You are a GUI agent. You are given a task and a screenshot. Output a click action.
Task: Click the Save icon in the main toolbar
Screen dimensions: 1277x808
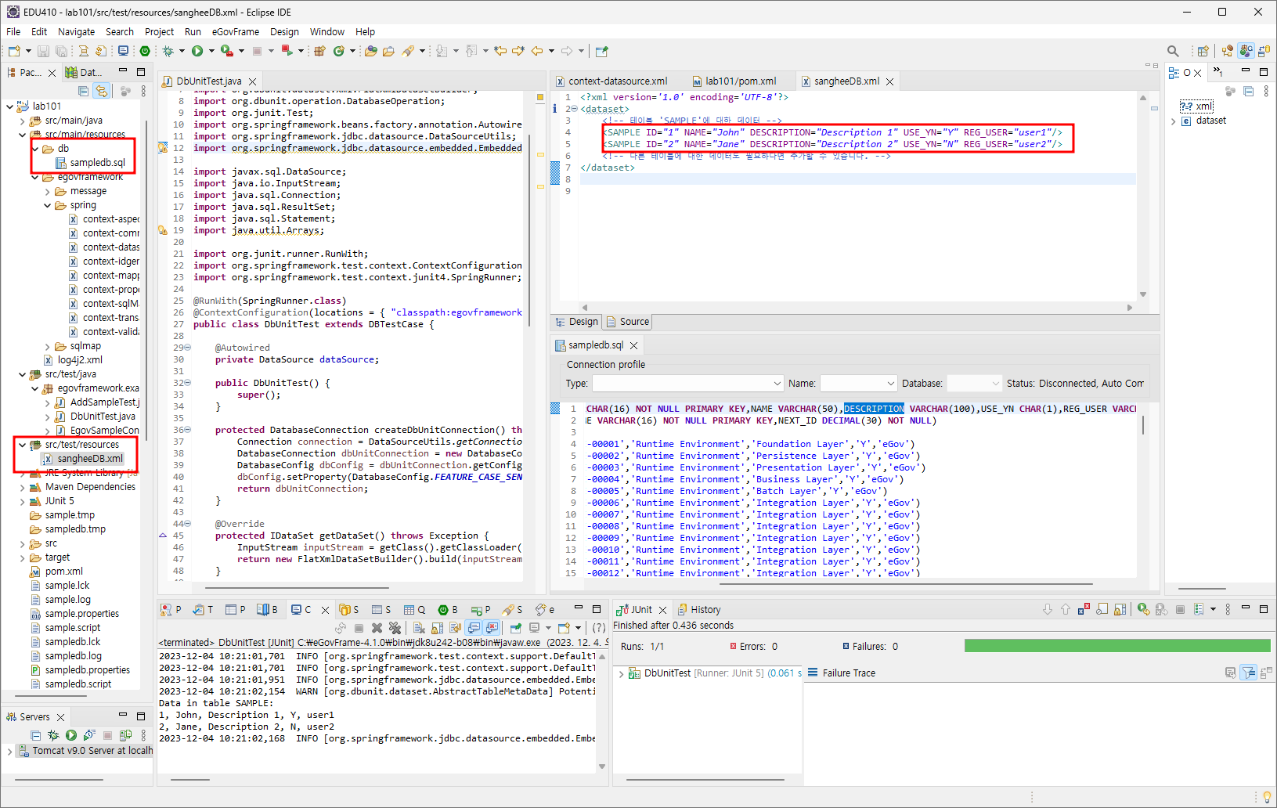coord(43,51)
